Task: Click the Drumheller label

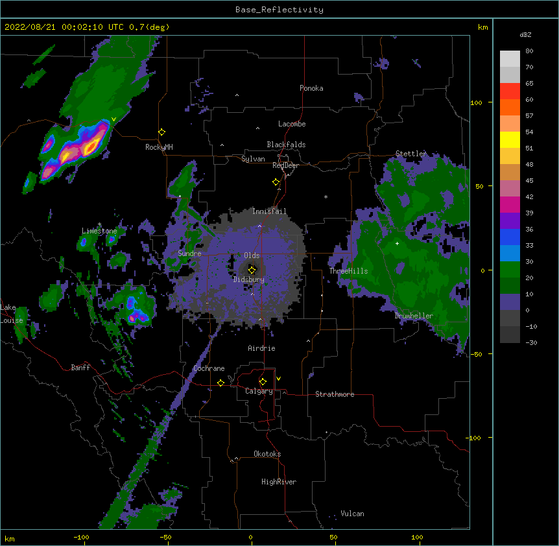Action: tap(414, 316)
